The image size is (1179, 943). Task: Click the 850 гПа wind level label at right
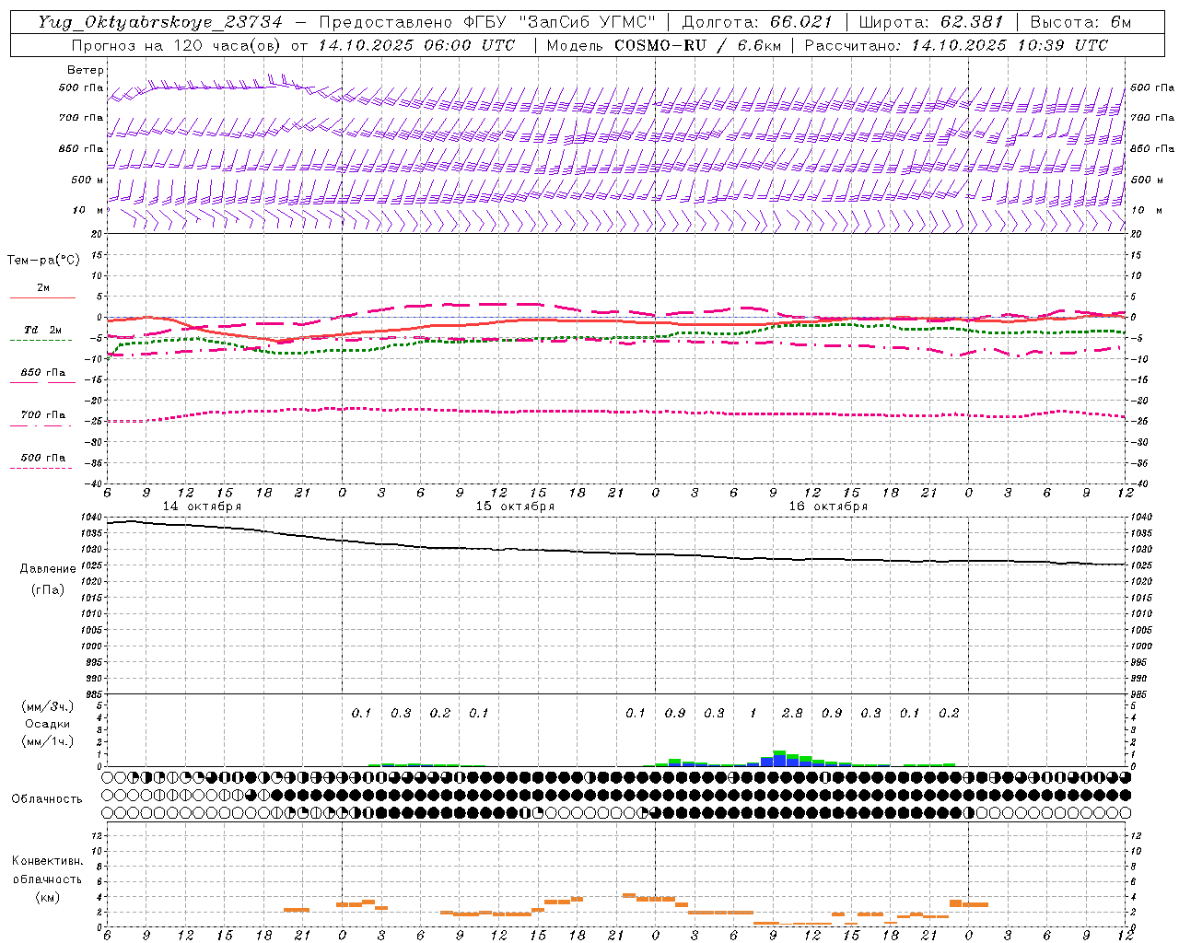point(1153,148)
